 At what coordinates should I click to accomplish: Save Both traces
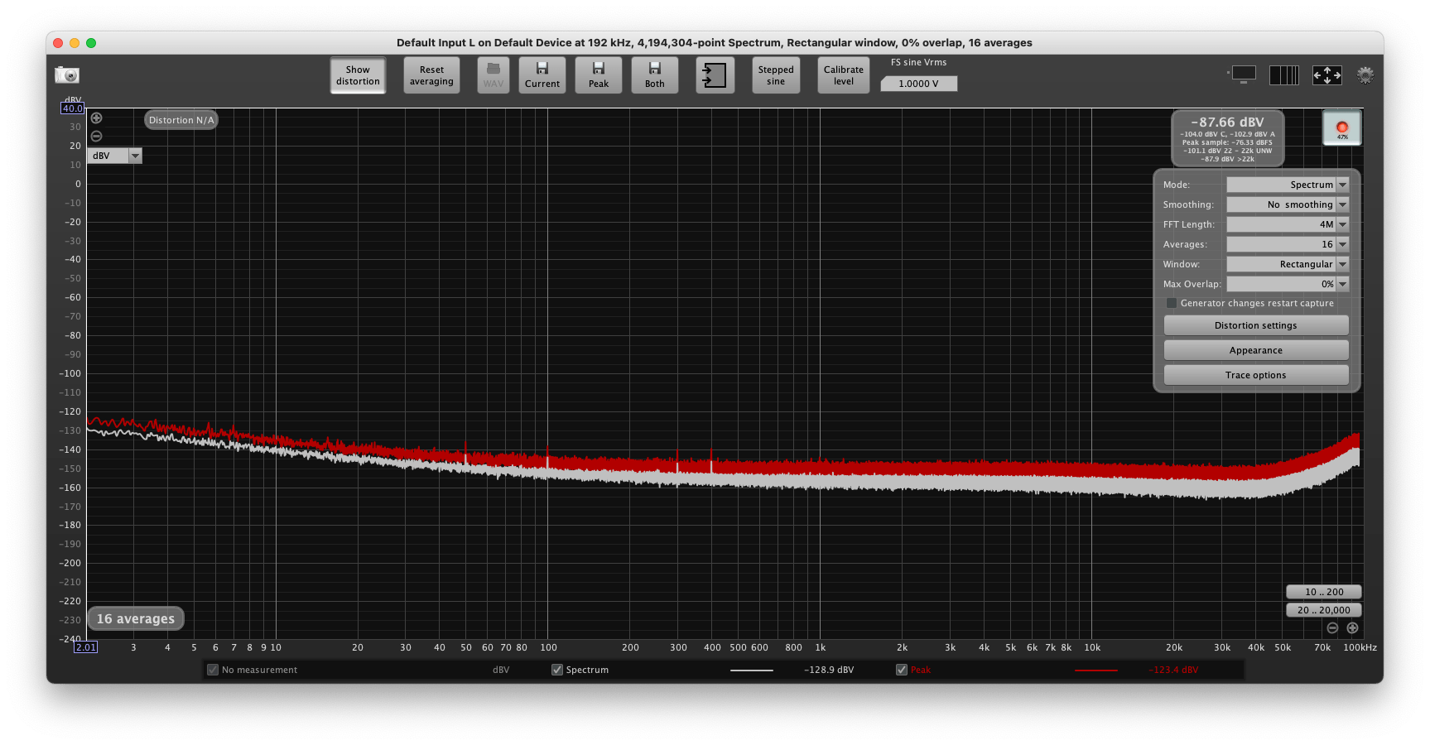(655, 75)
